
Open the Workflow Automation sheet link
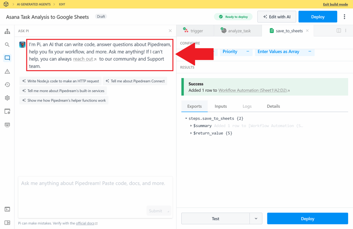pyautogui.click(x=254, y=90)
